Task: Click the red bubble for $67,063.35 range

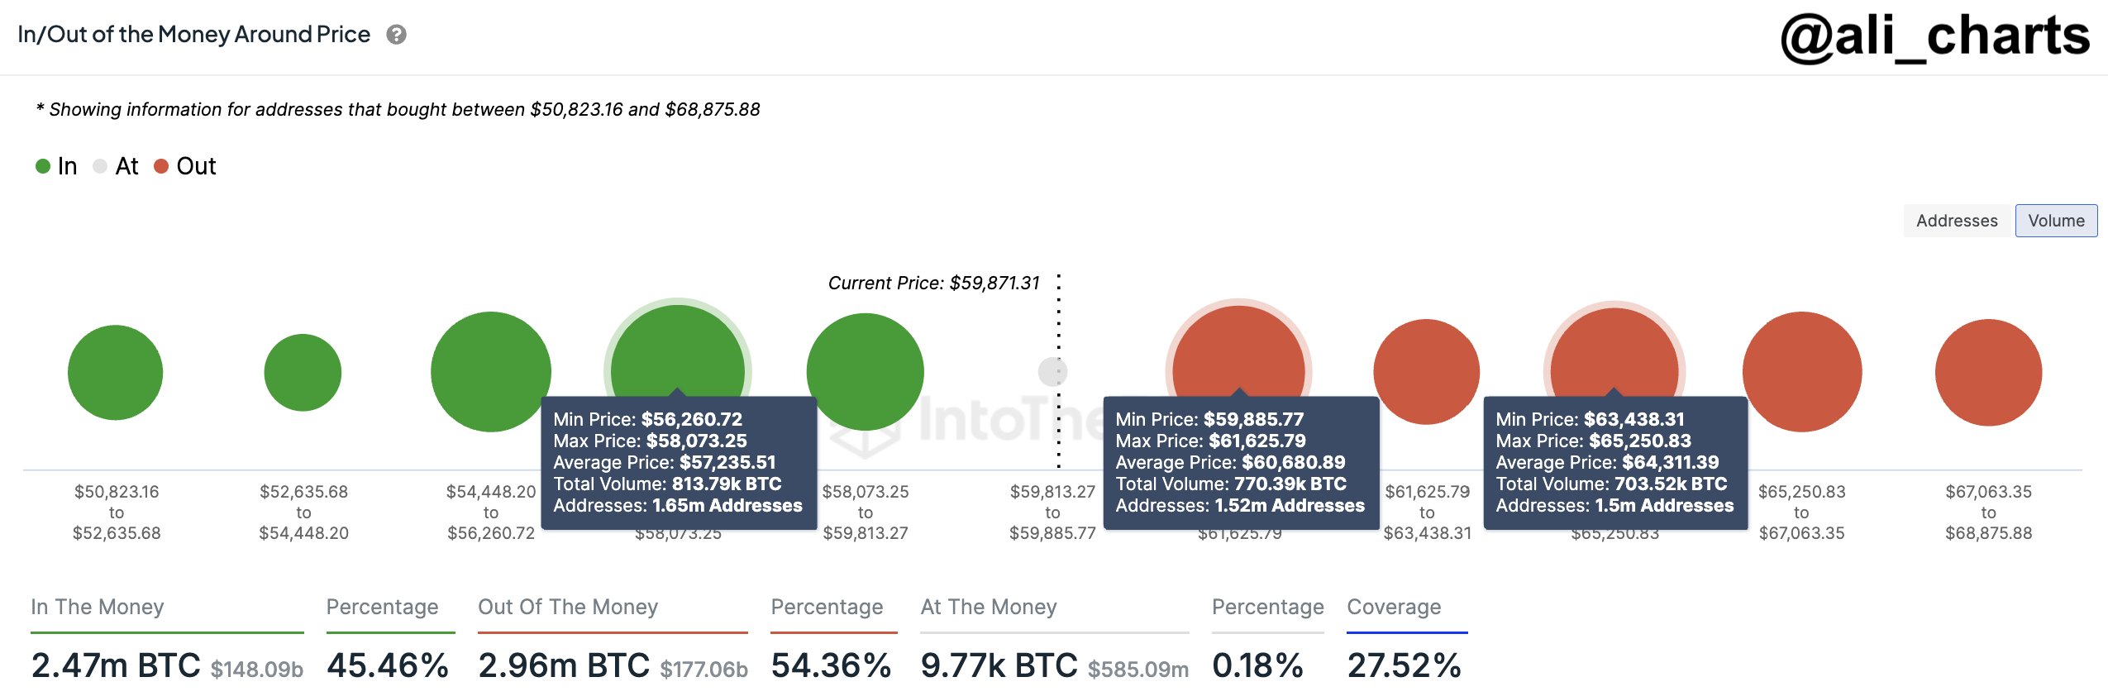Action: pyautogui.click(x=1988, y=372)
